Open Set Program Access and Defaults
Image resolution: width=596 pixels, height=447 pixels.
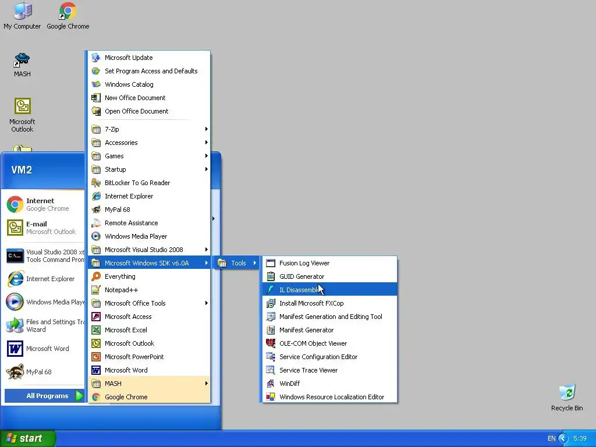point(149,71)
